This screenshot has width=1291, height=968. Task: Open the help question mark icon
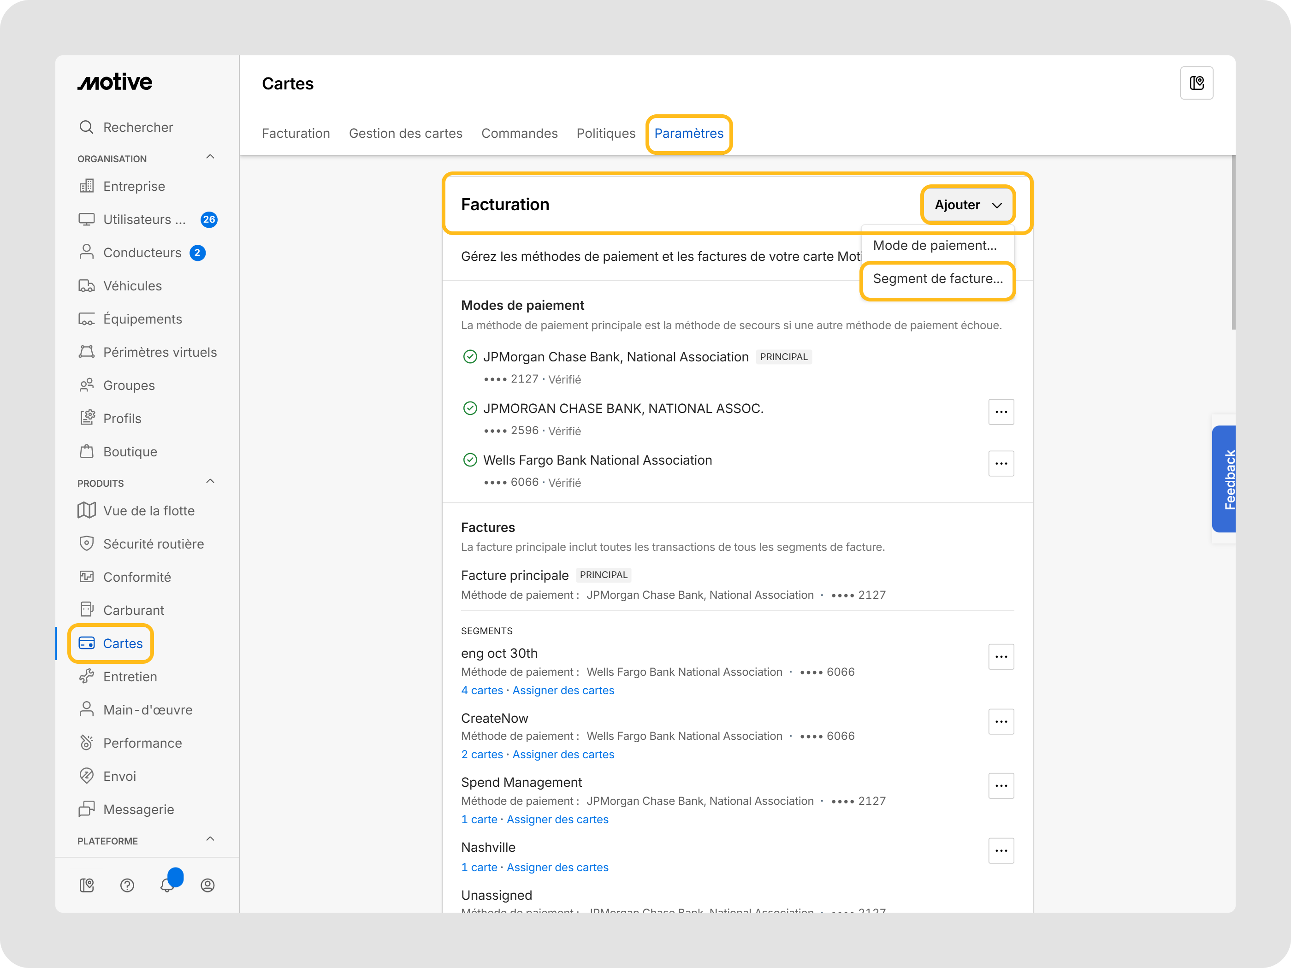127,885
